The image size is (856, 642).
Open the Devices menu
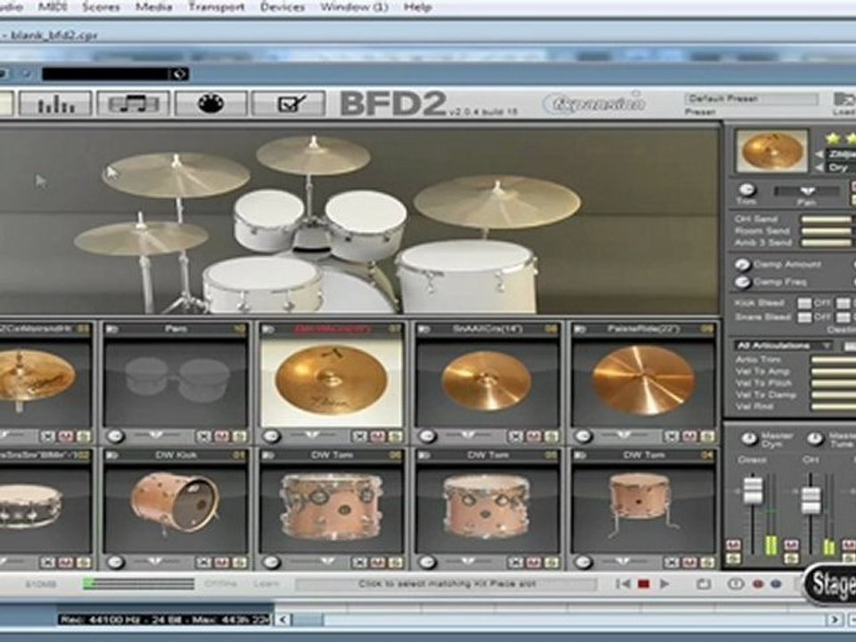[x=283, y=7]
